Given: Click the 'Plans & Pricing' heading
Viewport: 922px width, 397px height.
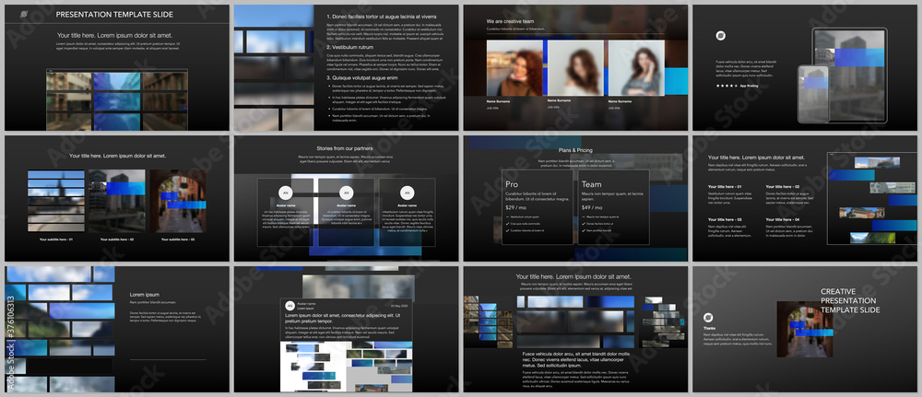Looking at the screenshot, I should point(575,151).
